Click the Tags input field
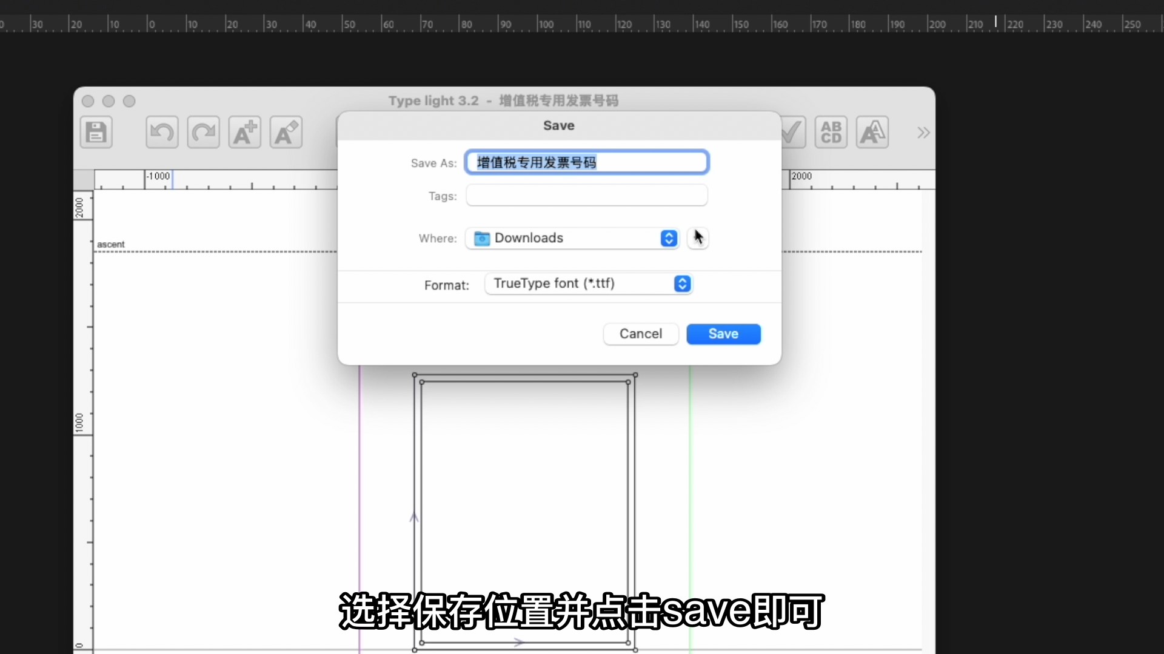The width and height of the screenshot is (1164, 654). 586,196
